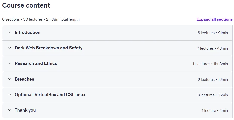234x120 pixels.
Task: Expand Optional: VirtualBox and CSI Linux chevron
Action: tap(10, 95)
